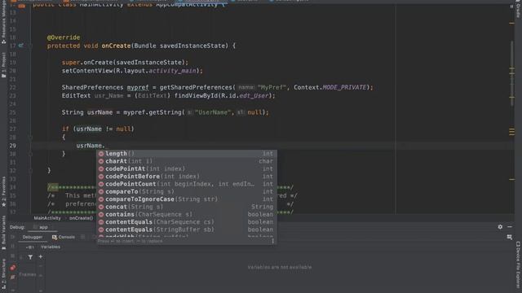Pick compareTo(String s) from completion list

pyautogui.click(x=187, y=192)
